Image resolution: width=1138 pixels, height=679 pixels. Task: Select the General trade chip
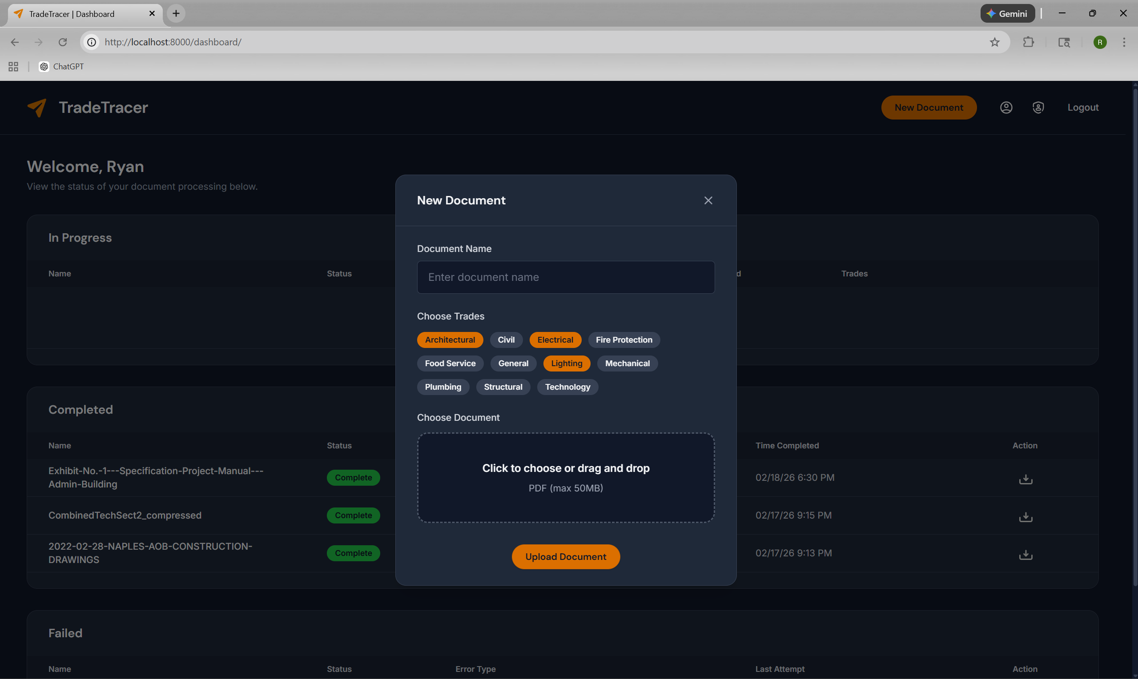tap(513, 363)
